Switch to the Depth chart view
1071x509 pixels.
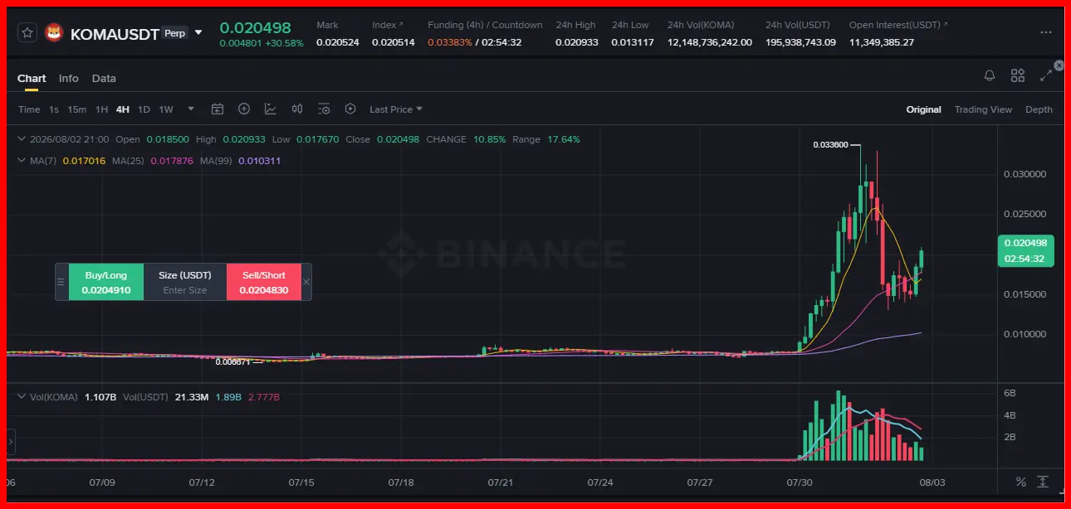click(x=1039, y=109)
